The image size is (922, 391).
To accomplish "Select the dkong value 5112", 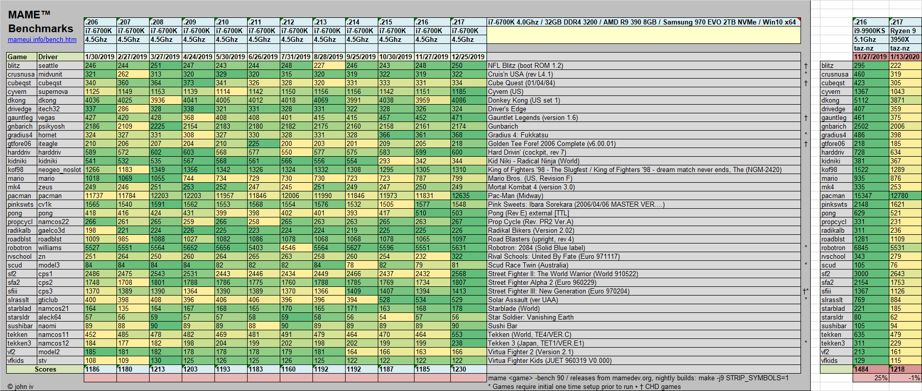I will tap(870, 100).
